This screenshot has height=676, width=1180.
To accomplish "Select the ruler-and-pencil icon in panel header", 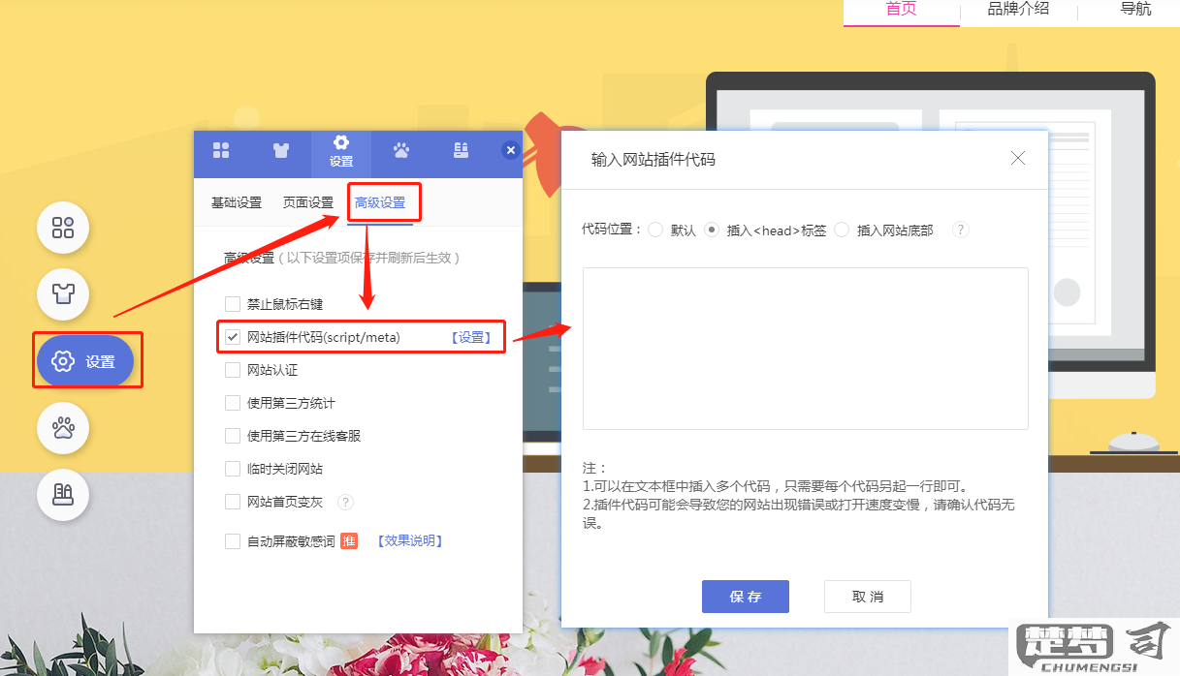I will (x=462, y=150).
